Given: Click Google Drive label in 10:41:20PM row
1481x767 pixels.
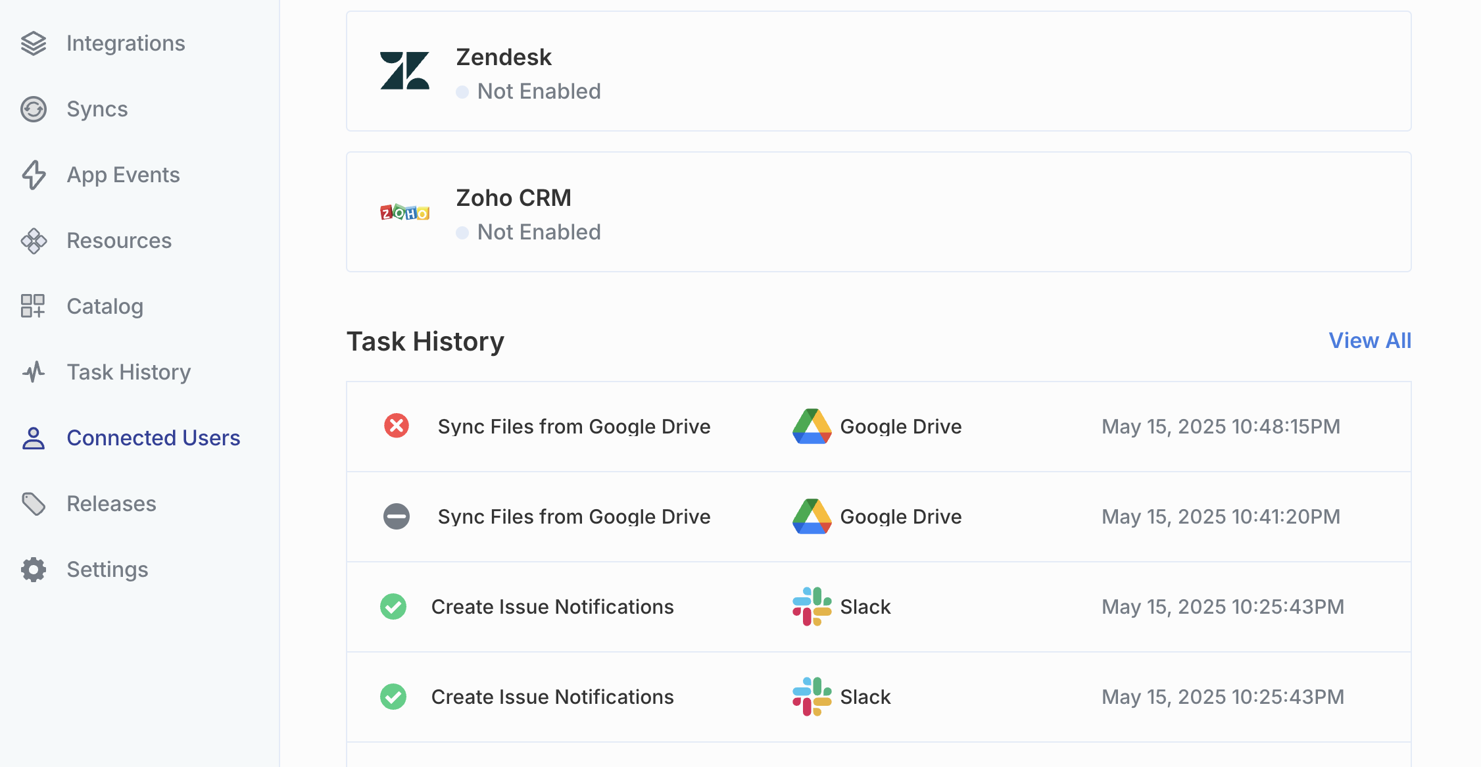Looking at the screenshot, I should tap(901, 516).
